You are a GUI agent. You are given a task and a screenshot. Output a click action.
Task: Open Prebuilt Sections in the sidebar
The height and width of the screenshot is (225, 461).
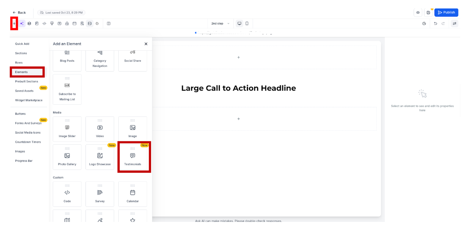tap(27, 82)
